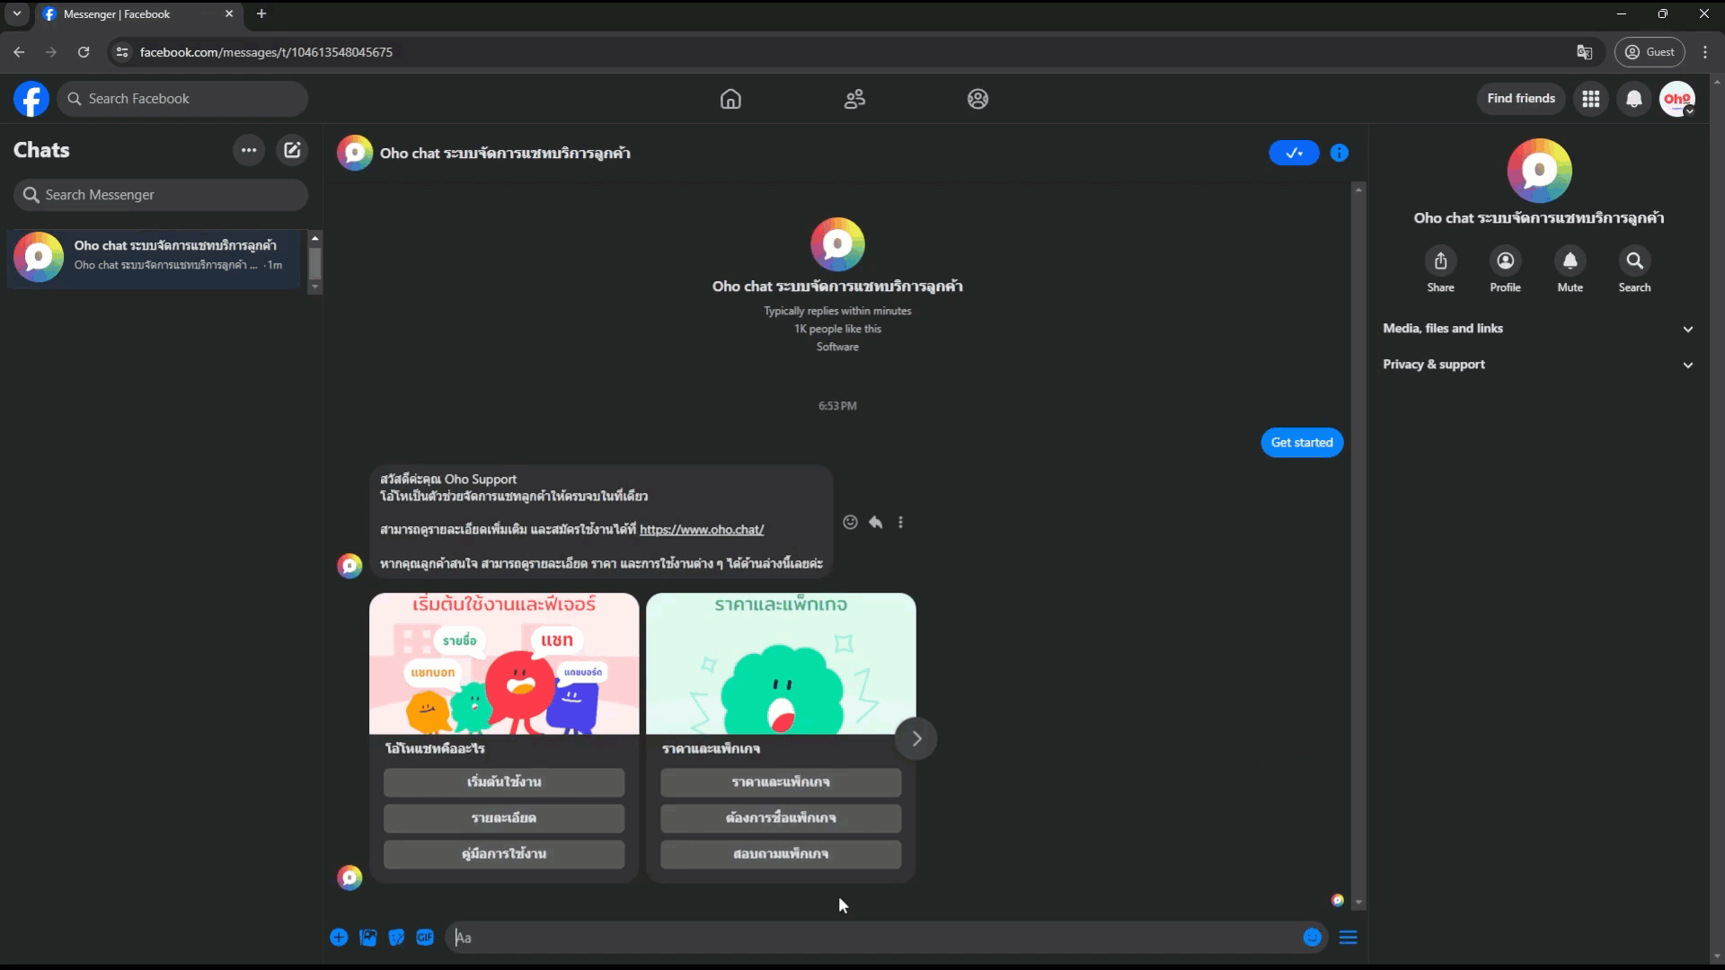Open more options for the greeting message

coord(900,522)
